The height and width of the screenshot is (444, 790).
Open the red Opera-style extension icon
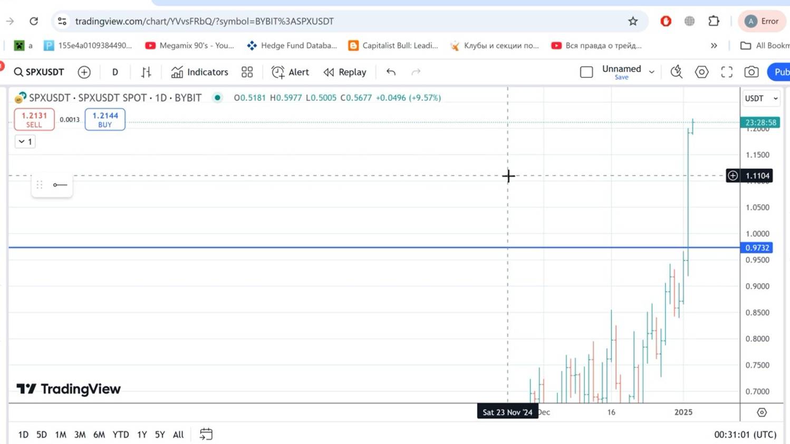[666, 21]
